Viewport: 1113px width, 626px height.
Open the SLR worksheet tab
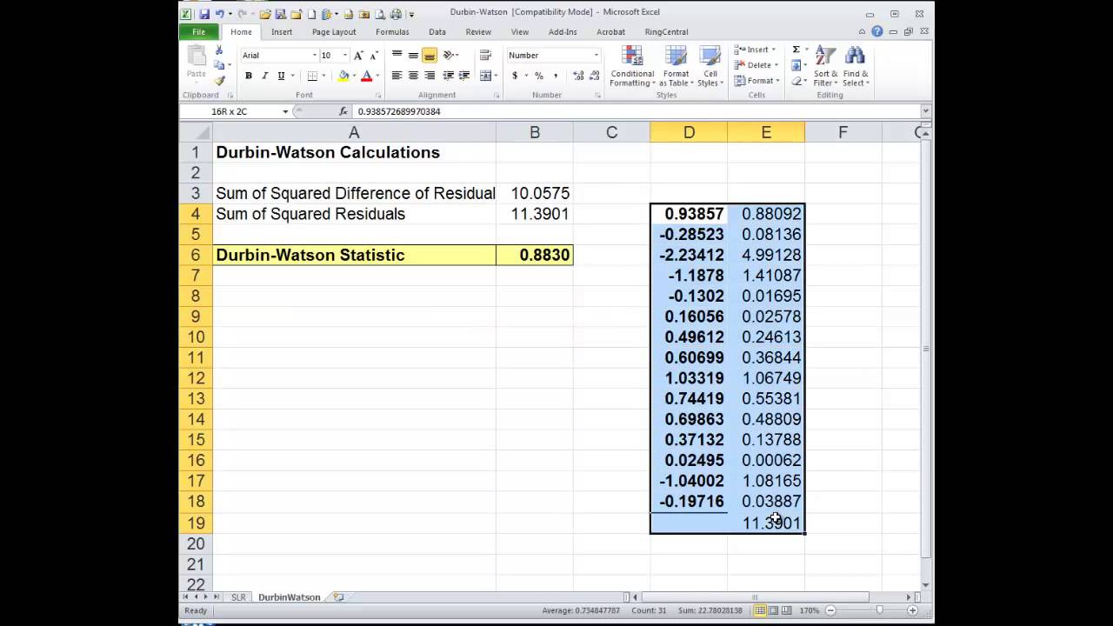coord(238,597)
